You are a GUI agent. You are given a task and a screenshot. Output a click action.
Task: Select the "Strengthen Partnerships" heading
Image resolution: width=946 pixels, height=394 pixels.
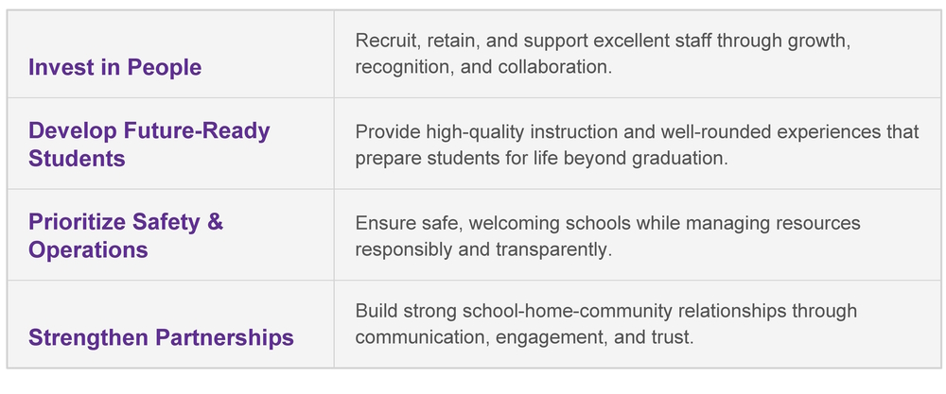(x=161, y=337)
